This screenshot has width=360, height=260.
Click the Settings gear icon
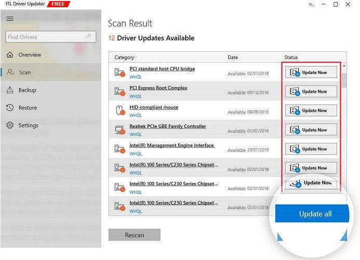10,125
